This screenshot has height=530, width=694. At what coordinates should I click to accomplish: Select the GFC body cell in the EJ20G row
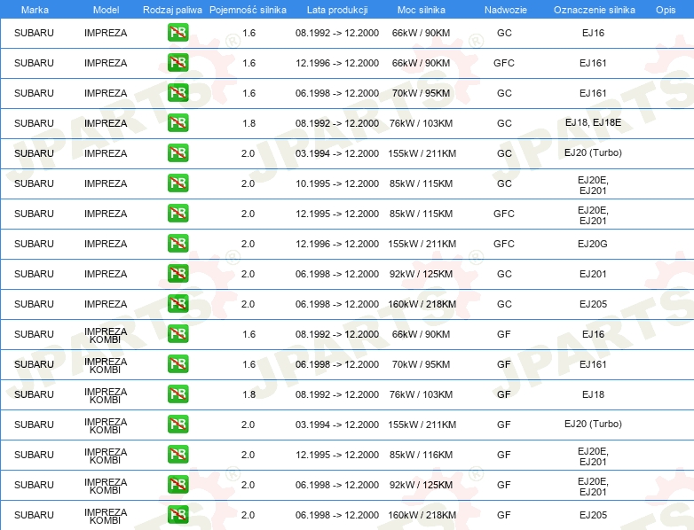click(x=504, y=244)
